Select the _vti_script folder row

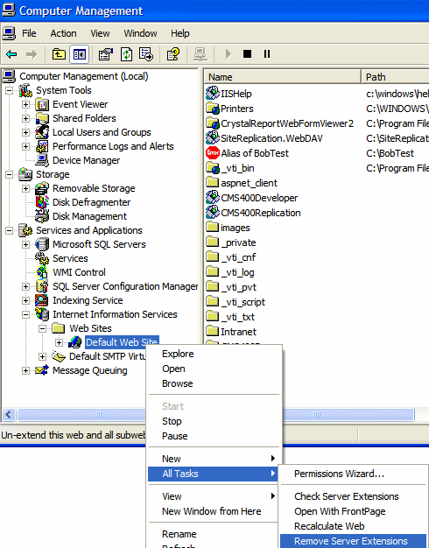point(236,302)
